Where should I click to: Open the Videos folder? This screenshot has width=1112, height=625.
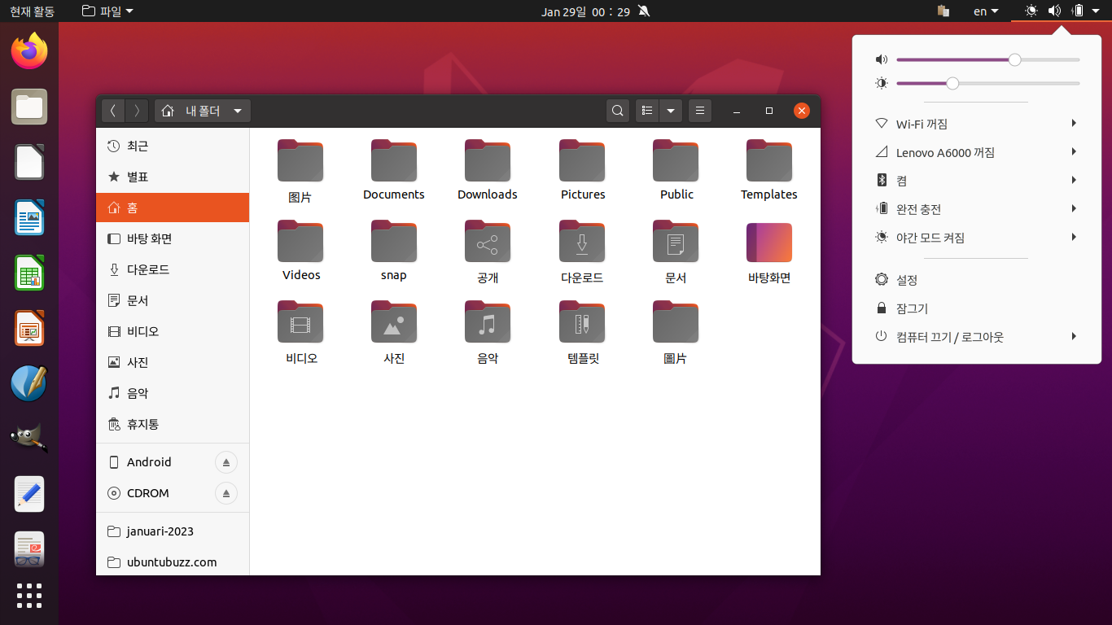click(300, 242)
